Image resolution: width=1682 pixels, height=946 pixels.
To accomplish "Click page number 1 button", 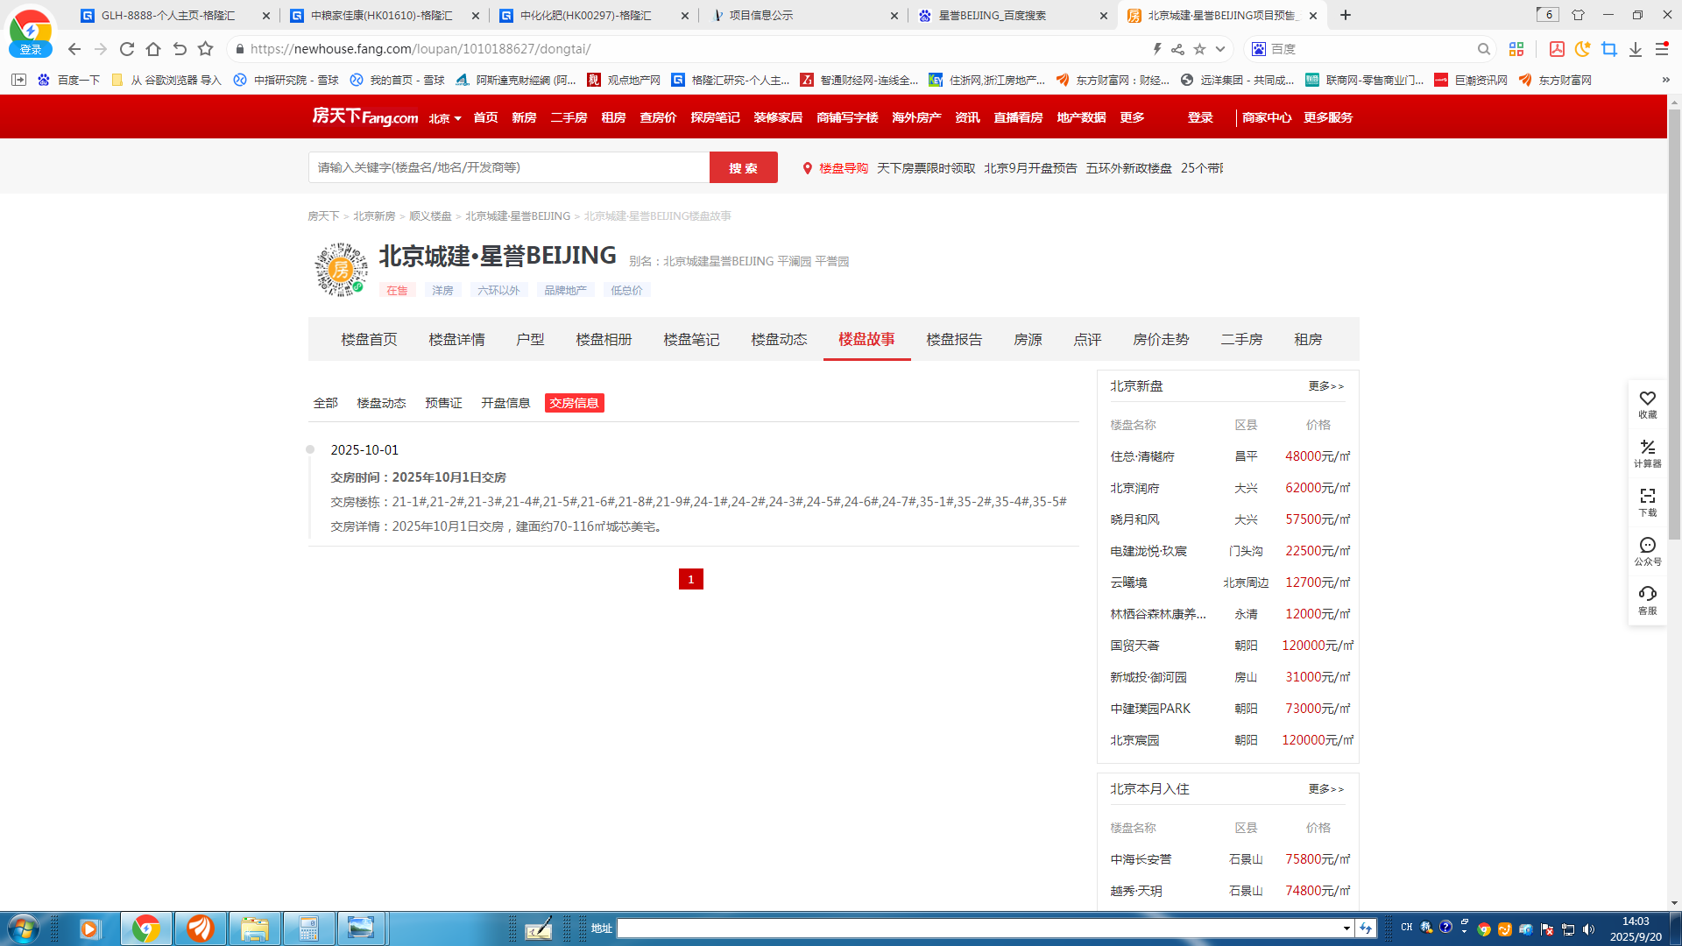I will click(x=690, y=579).
